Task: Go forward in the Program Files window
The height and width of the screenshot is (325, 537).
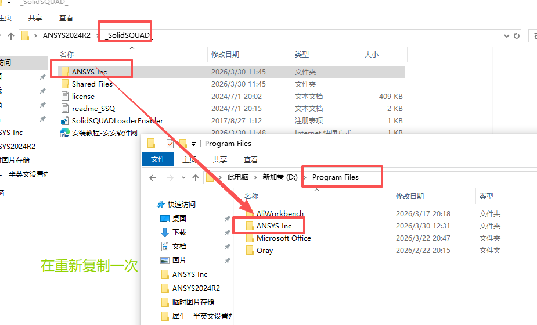Action: click(x=170, y=177)
